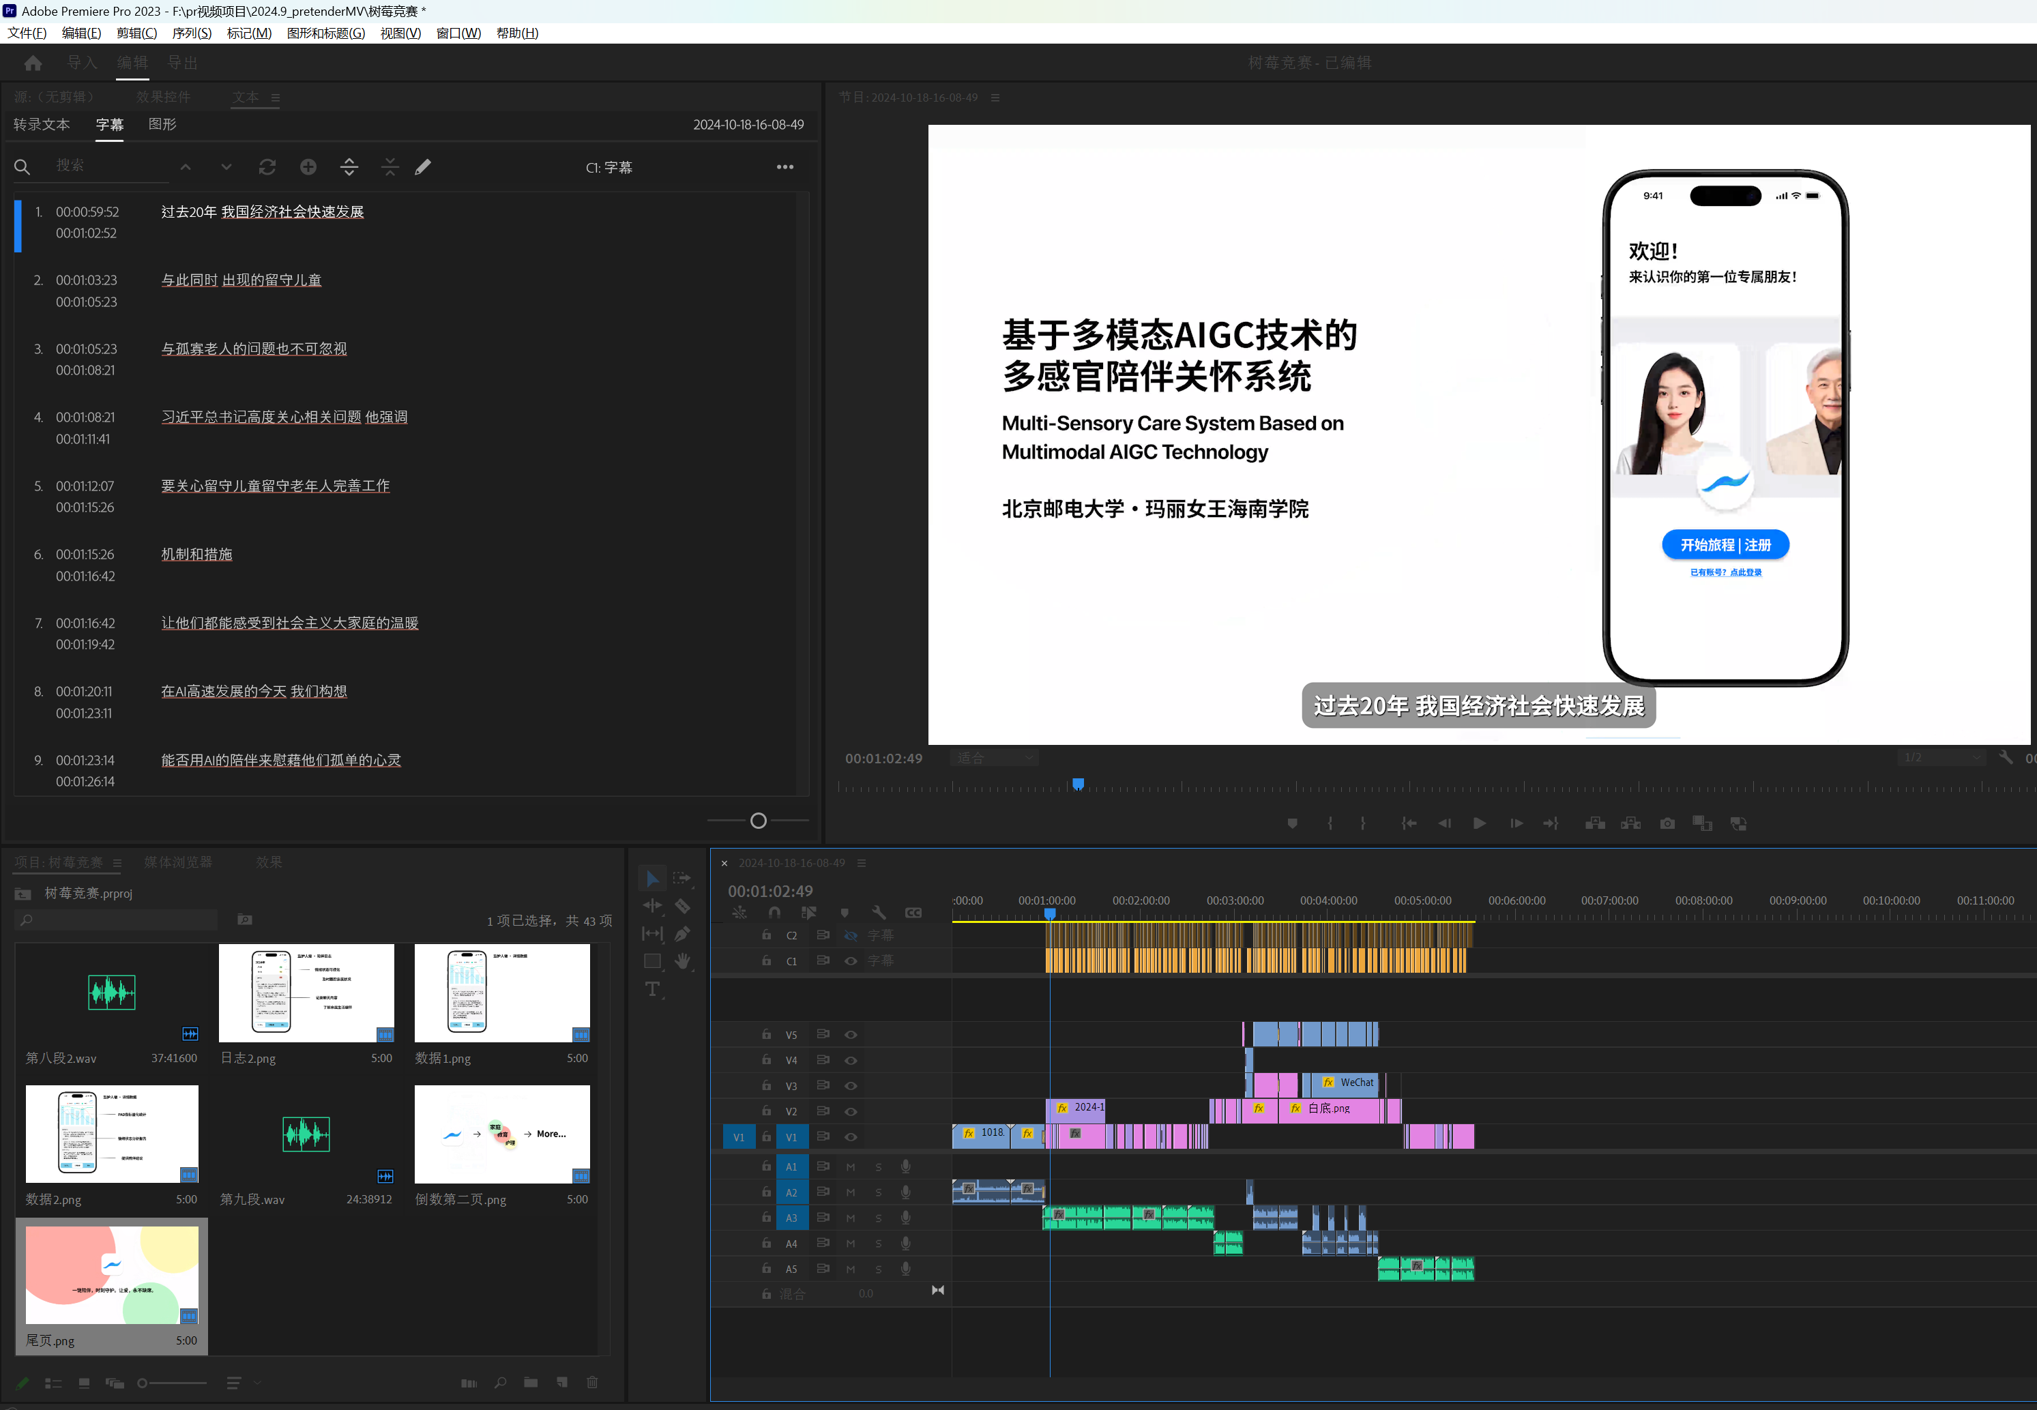Open playback resolution 1/2 dropdown
2037x1410 pixels.
[1941, 758]
